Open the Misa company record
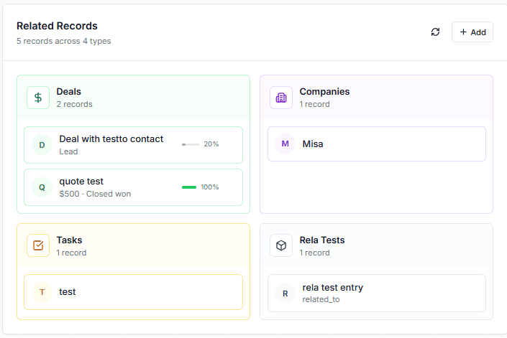507x338 pixels. pyautogui.click(x=313, y=144)
